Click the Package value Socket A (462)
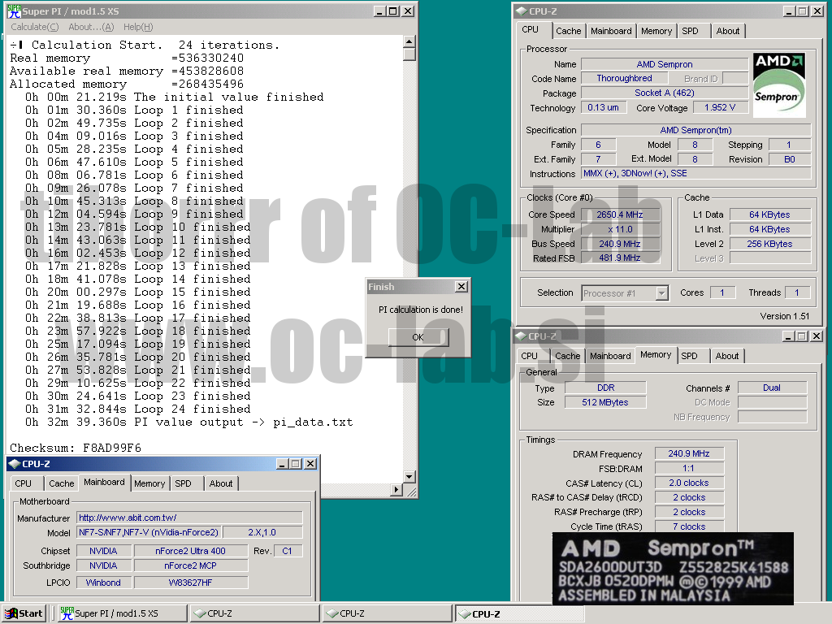 [665, 93]
